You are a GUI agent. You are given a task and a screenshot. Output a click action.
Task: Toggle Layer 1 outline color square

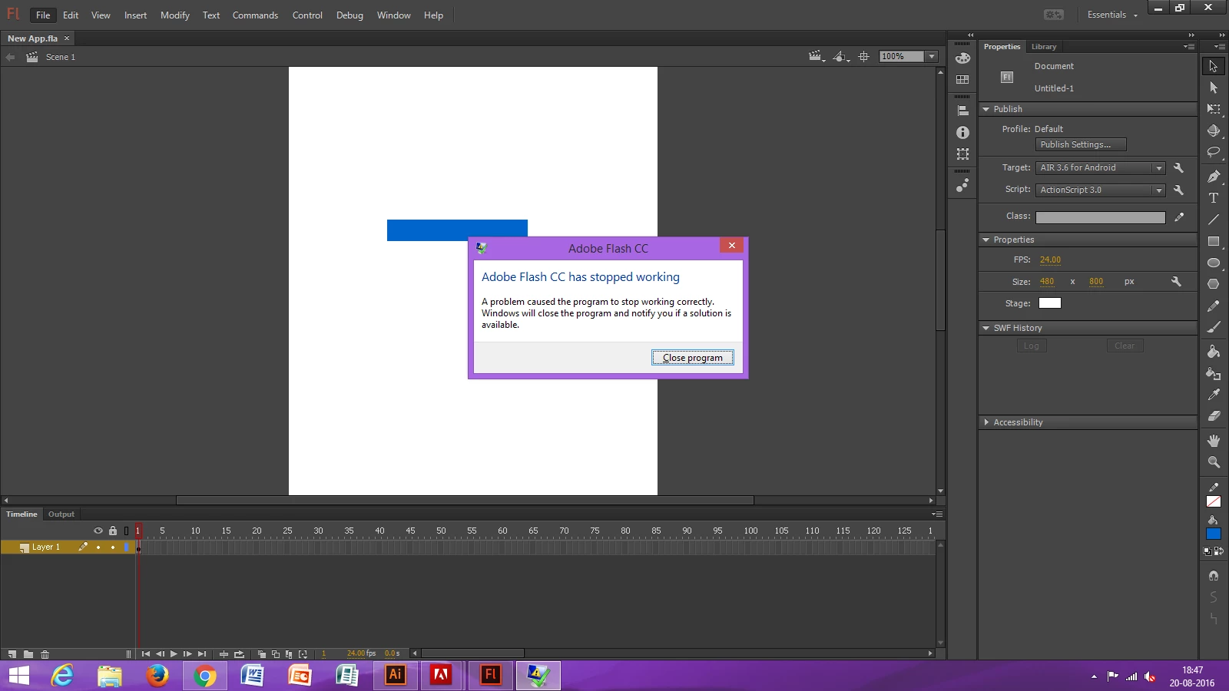click(127, 547)
